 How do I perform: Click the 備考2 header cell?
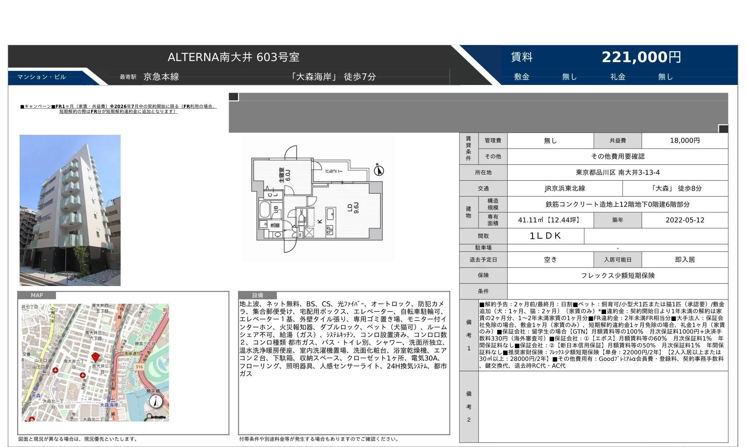[469, 407]
